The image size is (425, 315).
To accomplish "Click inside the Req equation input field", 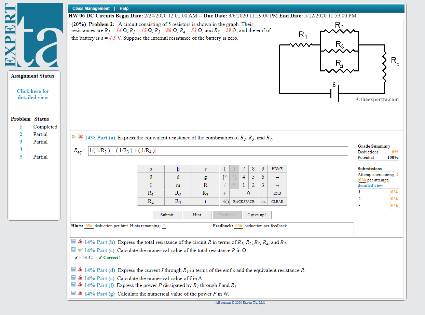I will click(x=218, y=151).
